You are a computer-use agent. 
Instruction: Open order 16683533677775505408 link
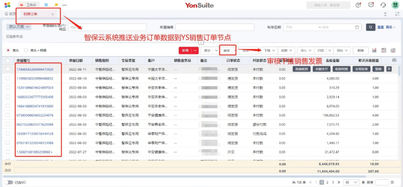[x=35, y=97]
